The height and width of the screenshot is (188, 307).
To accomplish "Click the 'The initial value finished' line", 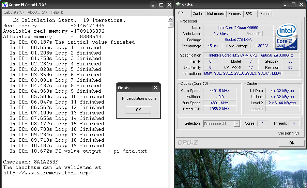I will coord(72,42).
